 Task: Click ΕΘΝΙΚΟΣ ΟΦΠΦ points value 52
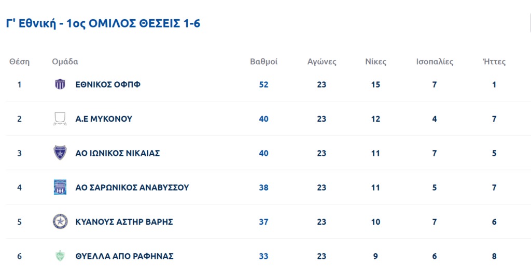point(263,84)
